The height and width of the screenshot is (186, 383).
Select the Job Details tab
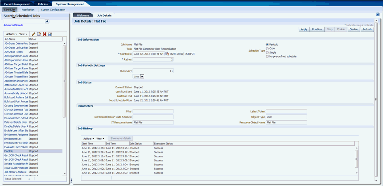point(104,15)
